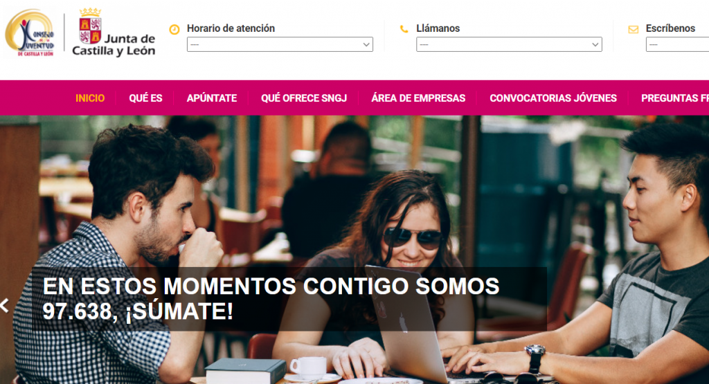The height and width of the screenshot is (384, 709).
Task: Go to the INICIO menu item
Action: click(x=90, y=98)
